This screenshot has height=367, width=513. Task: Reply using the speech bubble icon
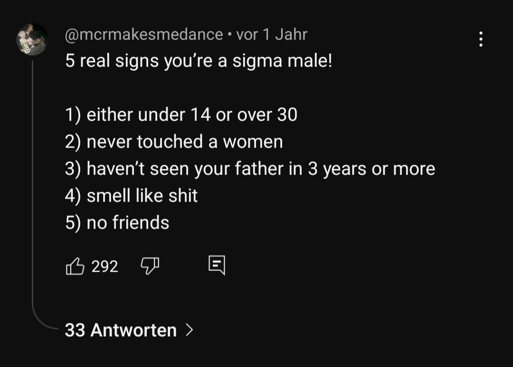tap(217, 266)
